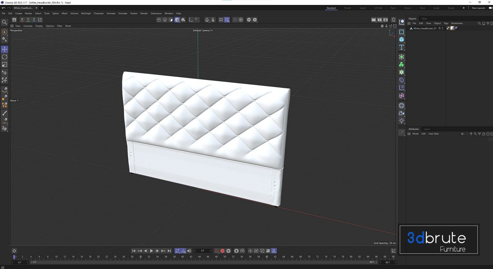
Task: Click the viewport search magnifier icon
Action: pos(5,22)
